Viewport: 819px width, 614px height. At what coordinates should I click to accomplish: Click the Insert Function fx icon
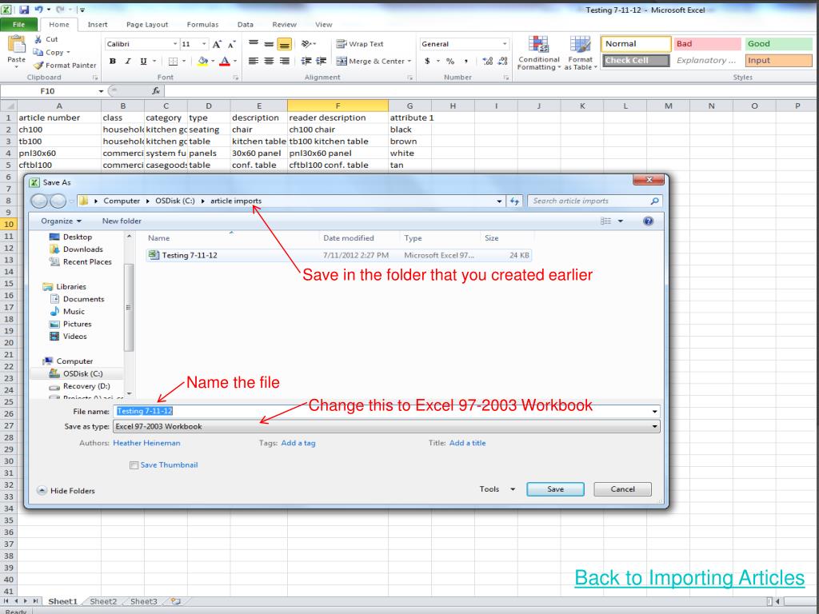[156, 91]
